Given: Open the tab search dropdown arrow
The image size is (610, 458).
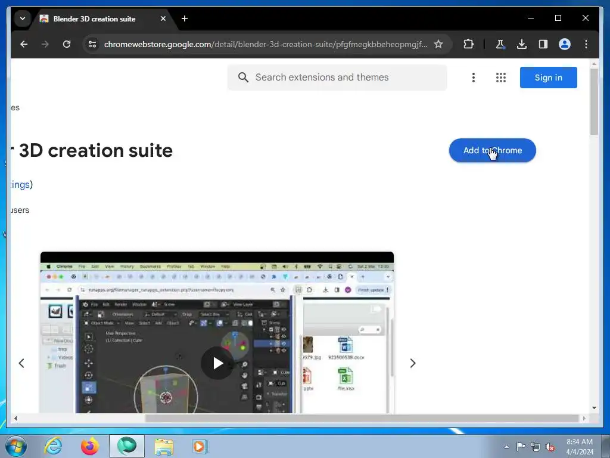Looking at the screenshot, I should pyautogui.click(x=23, y=18).
